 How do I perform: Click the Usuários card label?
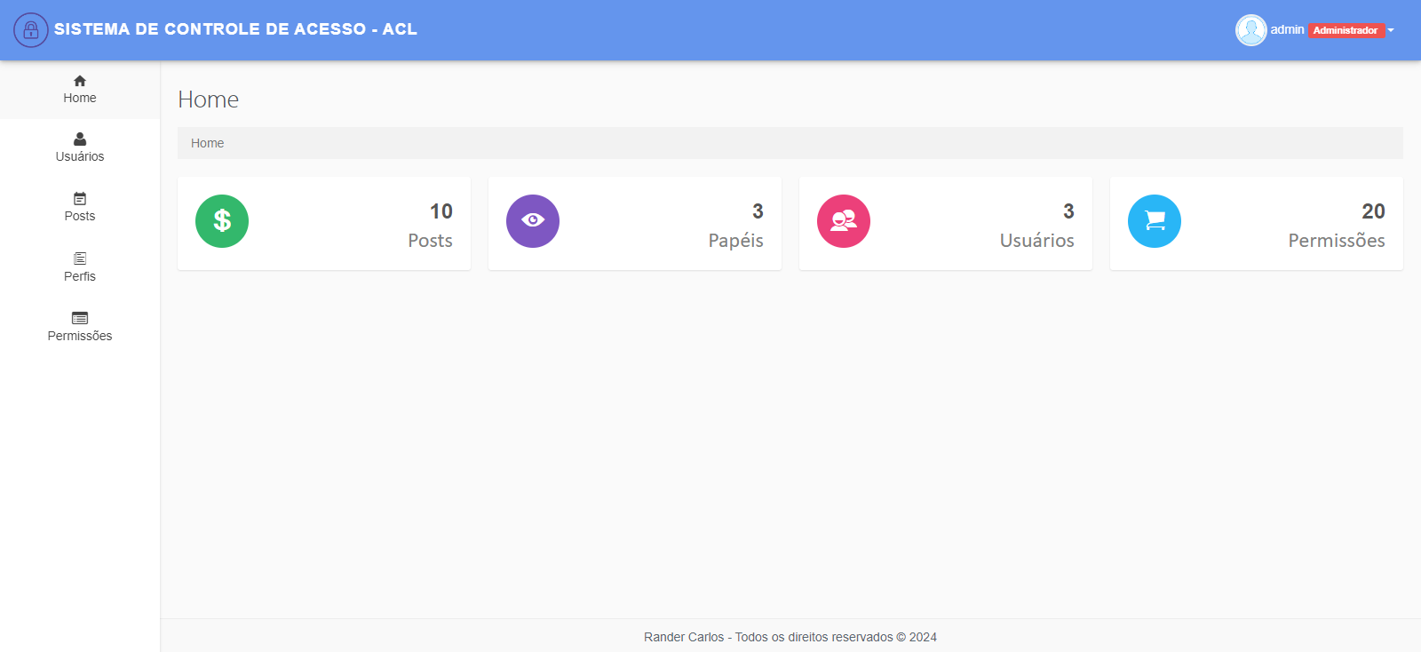point(1036,241)
